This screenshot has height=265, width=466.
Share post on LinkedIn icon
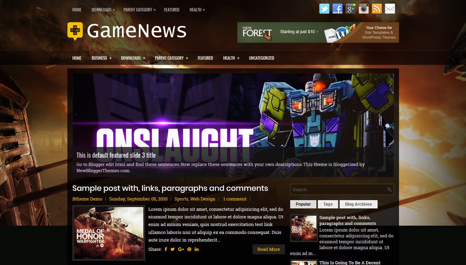pos(197,249)
